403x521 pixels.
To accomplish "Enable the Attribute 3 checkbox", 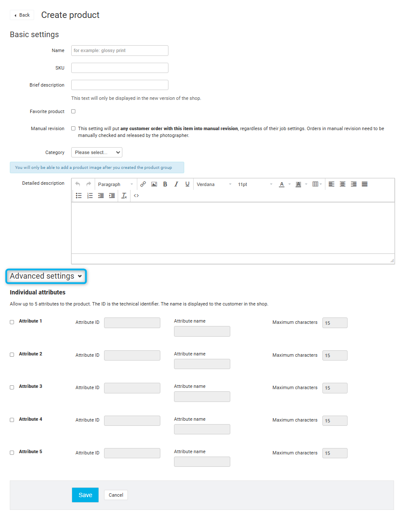I will [x=12, y=387].
